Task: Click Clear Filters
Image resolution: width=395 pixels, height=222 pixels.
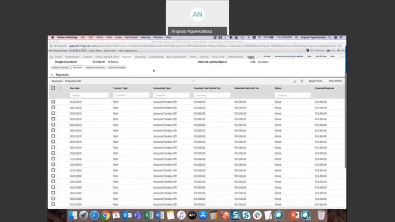Action: point(335,81)
